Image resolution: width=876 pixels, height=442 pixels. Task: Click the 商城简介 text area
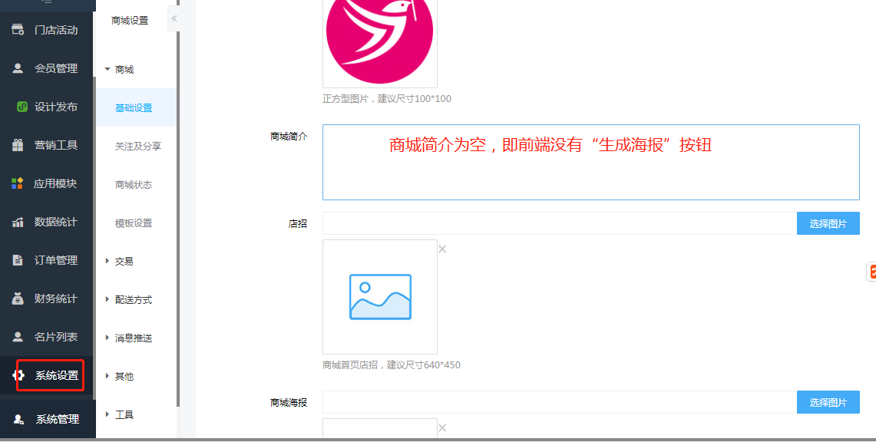point(591,162)
